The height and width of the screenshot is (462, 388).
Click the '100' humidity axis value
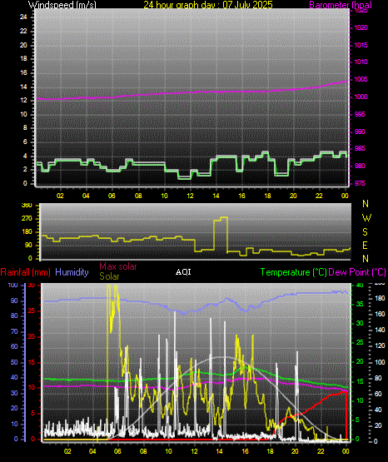point(13,286)
